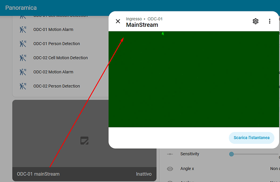Open ODC-02 Motion Alarm entity
Image resolution: width=280 pixels, height=182 pixels.
(x=53, y=72)
